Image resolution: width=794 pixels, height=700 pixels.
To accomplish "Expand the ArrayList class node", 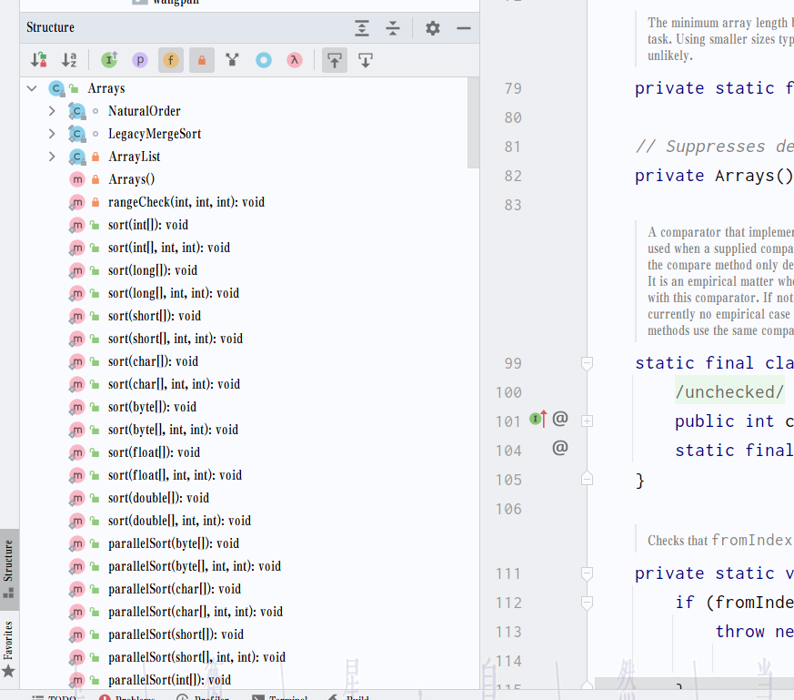I will click(52, 157).
